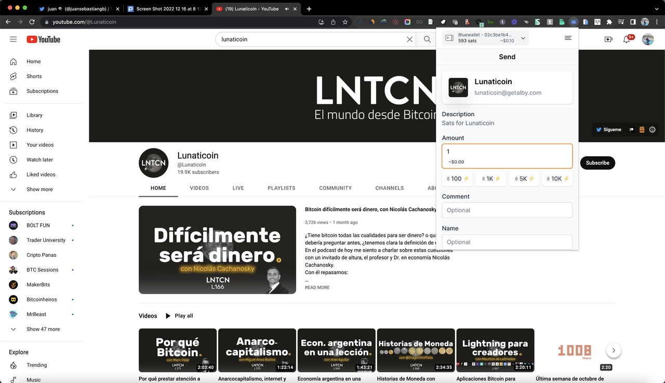Bookmark page with star icon

coord(345,22)
